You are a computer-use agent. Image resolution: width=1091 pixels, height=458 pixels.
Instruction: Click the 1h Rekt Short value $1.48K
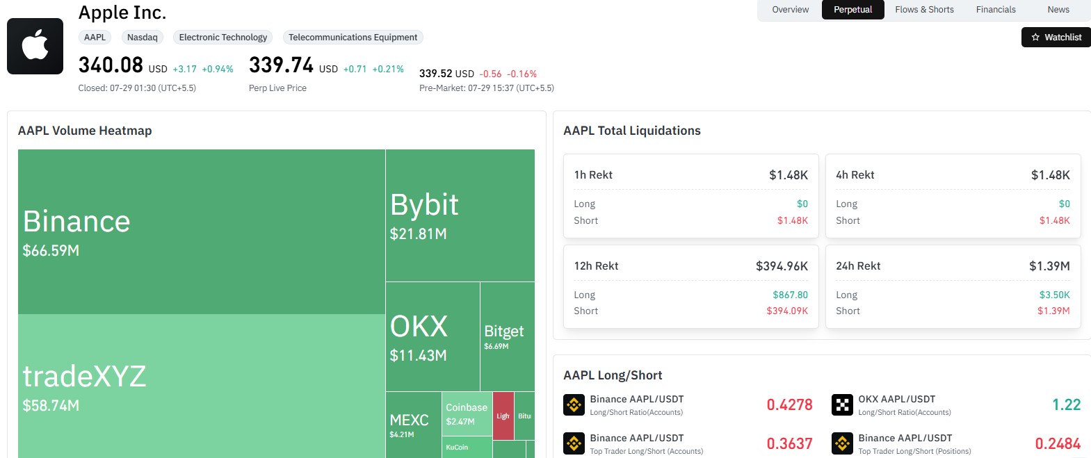[793, 220]
